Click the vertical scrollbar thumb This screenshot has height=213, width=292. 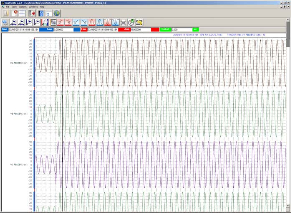(288, 34)
